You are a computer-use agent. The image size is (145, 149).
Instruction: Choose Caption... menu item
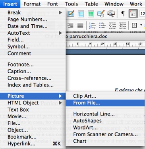[x=33, y=71]
